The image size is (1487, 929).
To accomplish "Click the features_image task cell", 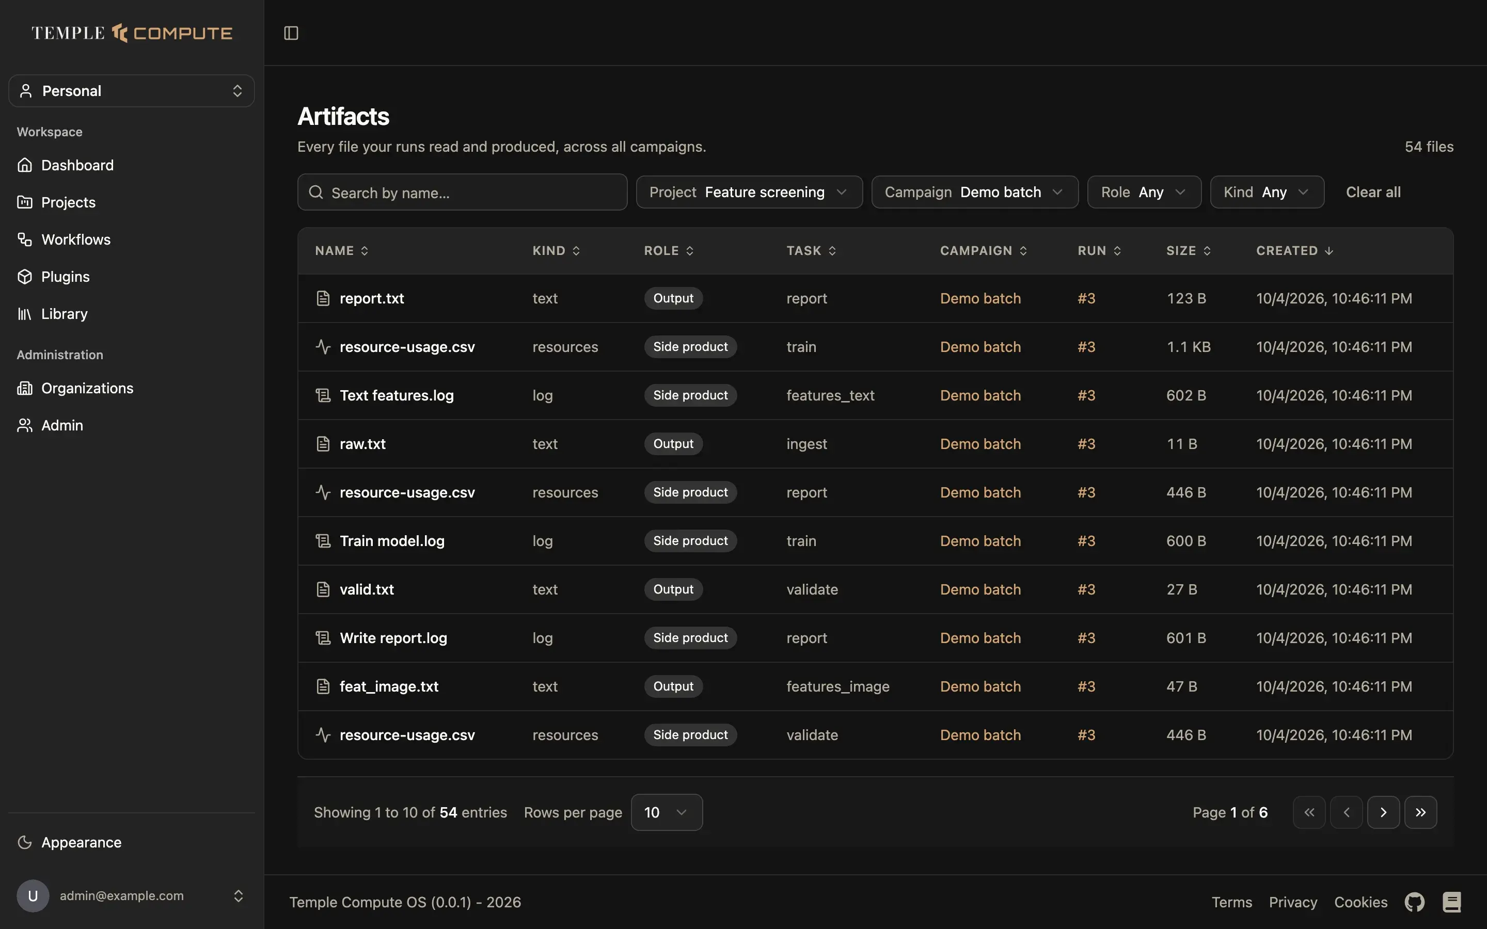I will pyautogui.click(x=837, y=687).
